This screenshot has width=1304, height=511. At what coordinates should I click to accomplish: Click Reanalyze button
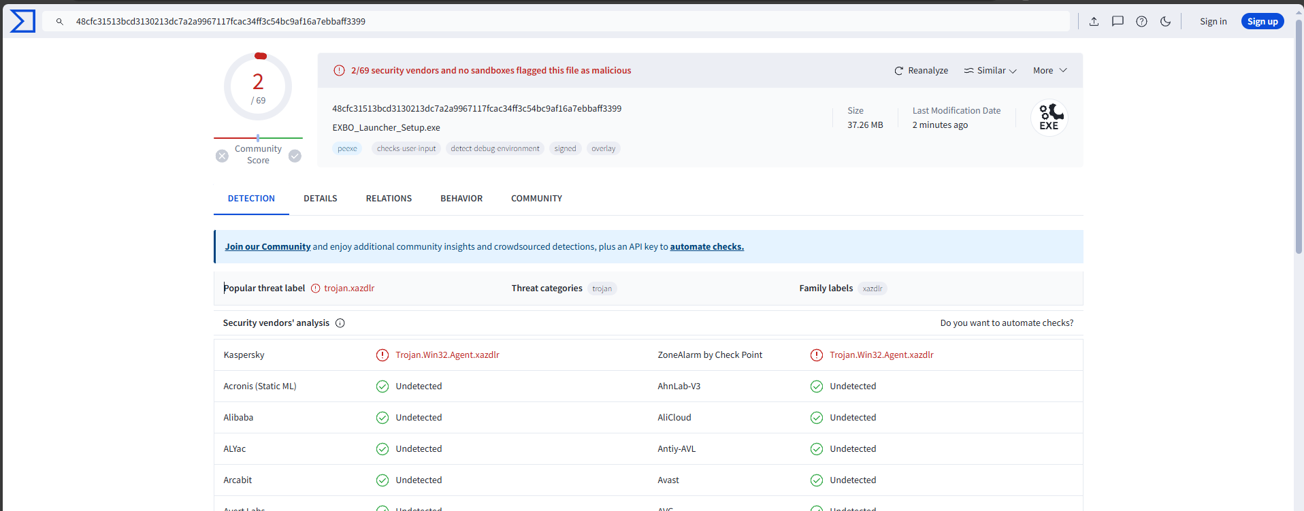[921, 70]
